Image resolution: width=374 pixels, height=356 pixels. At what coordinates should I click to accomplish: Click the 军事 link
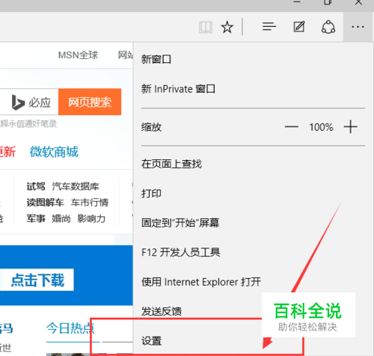point(36,218)
